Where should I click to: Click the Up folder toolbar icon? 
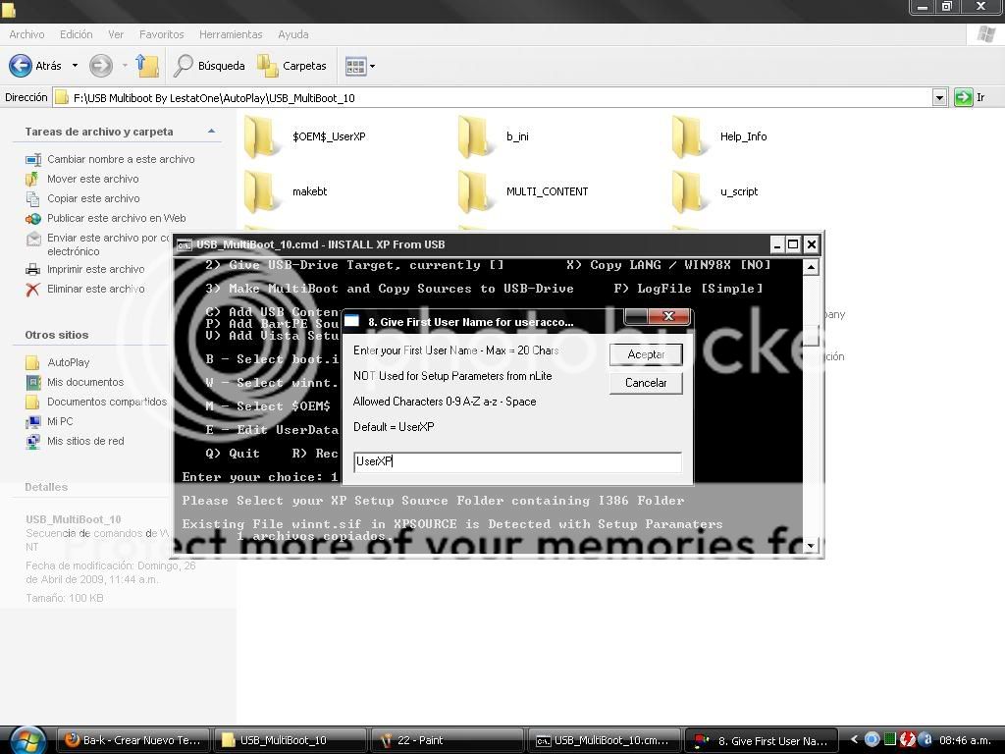[x=147, y=66]
